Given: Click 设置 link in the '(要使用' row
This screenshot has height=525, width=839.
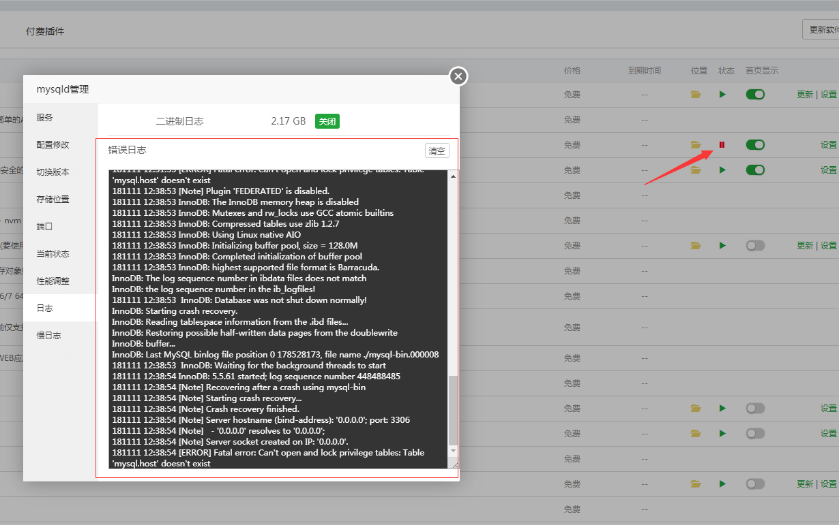Looking at the screenshot, I should [x=828, y=246].
